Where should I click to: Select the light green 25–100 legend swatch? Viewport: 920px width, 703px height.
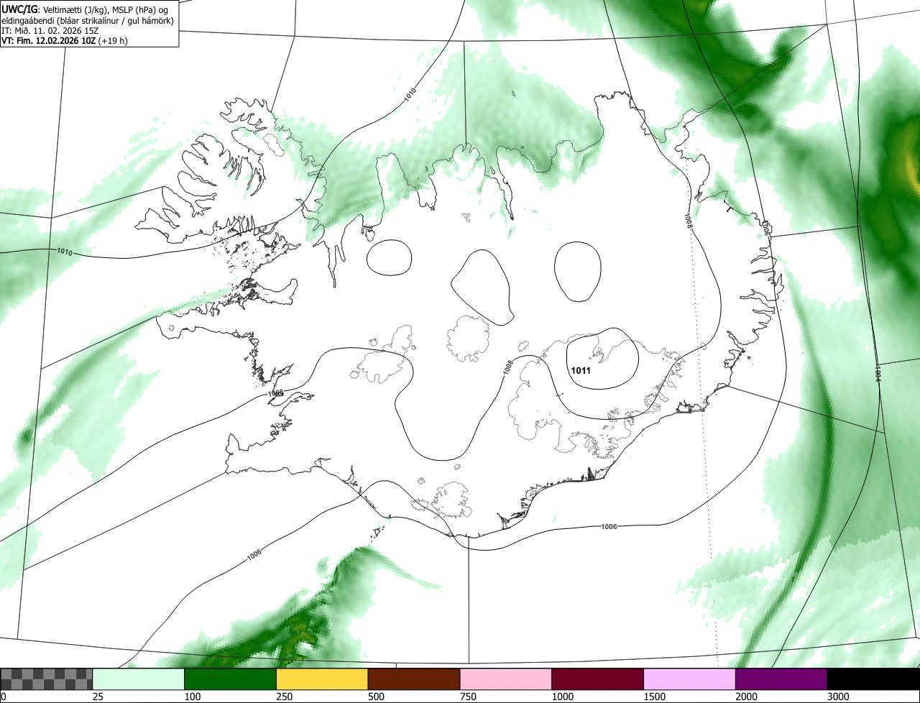point(139,679)
